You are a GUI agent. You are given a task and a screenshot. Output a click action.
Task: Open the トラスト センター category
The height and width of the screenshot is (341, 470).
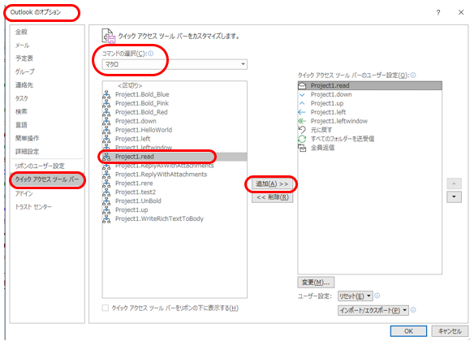[x=33, y=207]
